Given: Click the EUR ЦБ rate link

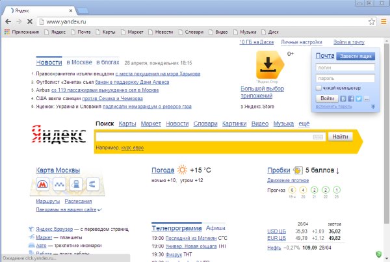Looking at the screenshot, I should point(277,239).
